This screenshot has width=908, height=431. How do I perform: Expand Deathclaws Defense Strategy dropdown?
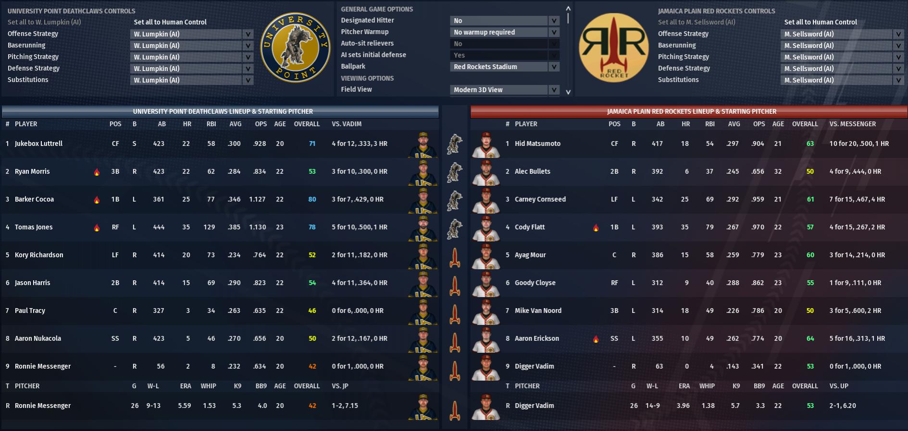coord(192,69)
